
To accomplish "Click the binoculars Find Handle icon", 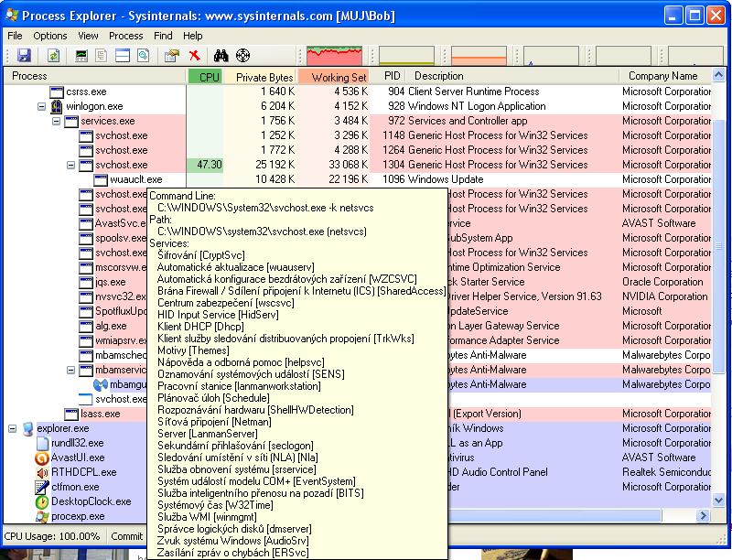I will (220, 56).
